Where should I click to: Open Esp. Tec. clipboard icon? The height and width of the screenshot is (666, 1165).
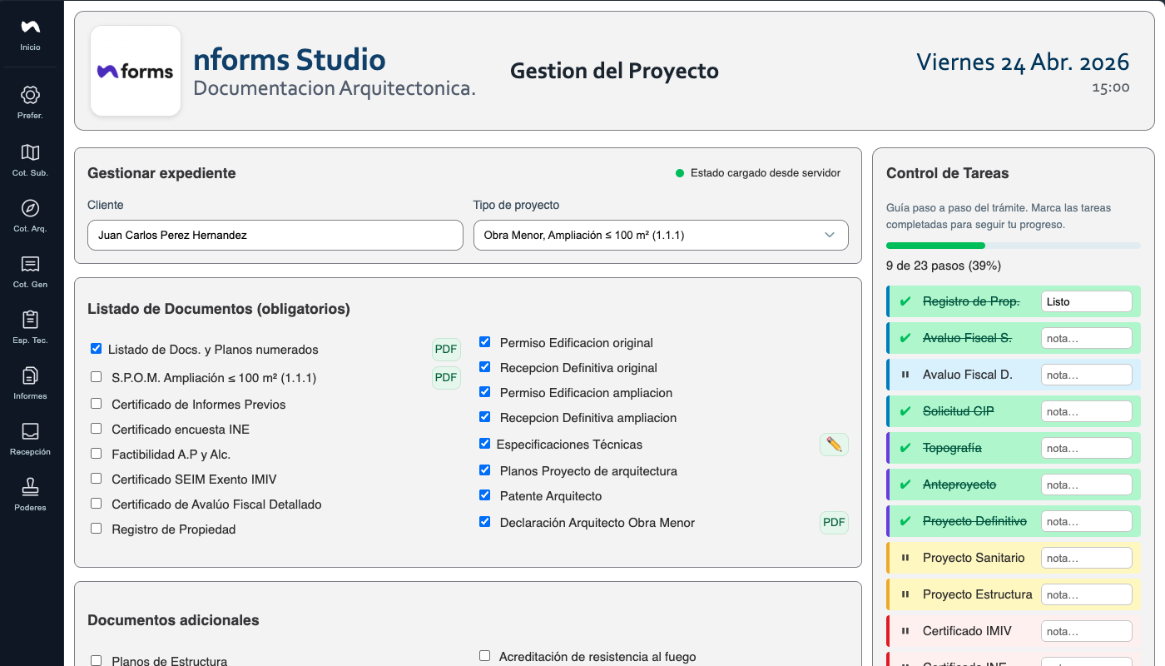point(30,320)
